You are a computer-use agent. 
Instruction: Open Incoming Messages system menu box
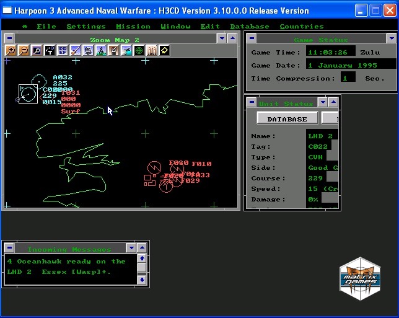point(7,248)
